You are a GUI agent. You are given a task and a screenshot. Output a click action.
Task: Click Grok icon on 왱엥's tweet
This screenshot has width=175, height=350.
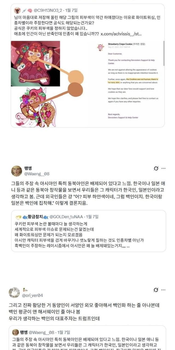click(x=156, y=168)
